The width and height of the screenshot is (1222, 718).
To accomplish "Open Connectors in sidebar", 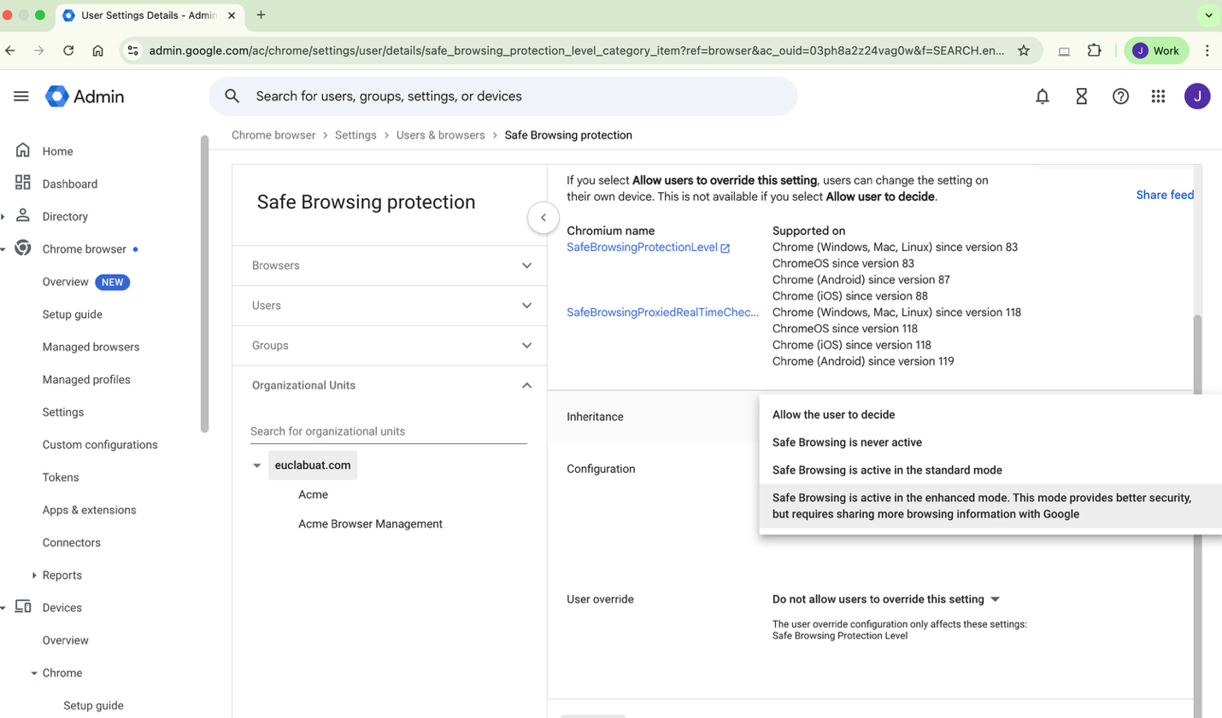I will coord(72,542).
